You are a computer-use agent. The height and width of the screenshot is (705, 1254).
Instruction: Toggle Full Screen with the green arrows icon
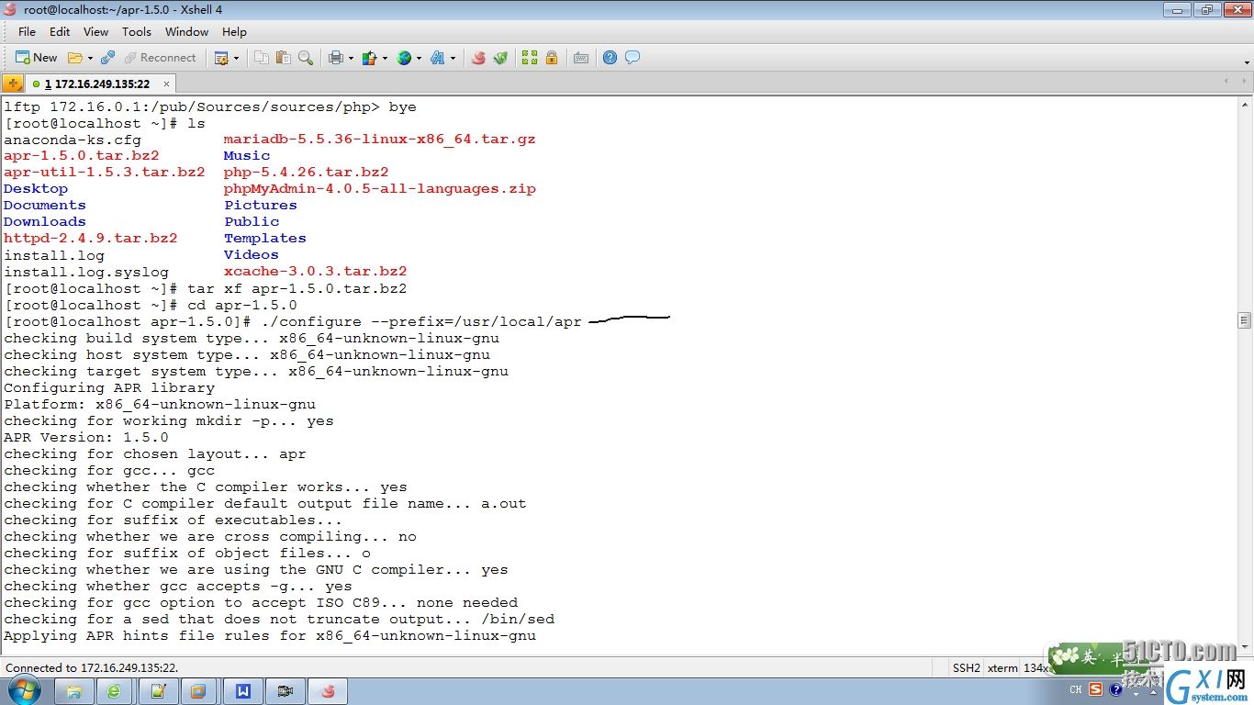(x=530, y=58)
